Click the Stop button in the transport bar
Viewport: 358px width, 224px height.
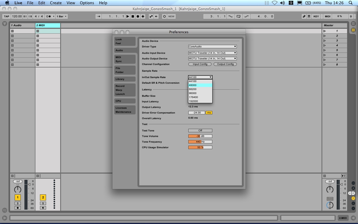click(x=133, y=16)
